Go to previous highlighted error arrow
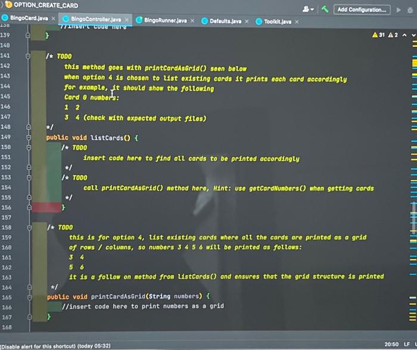This screenshot has width=417, height=350. [x=404, y=35]
